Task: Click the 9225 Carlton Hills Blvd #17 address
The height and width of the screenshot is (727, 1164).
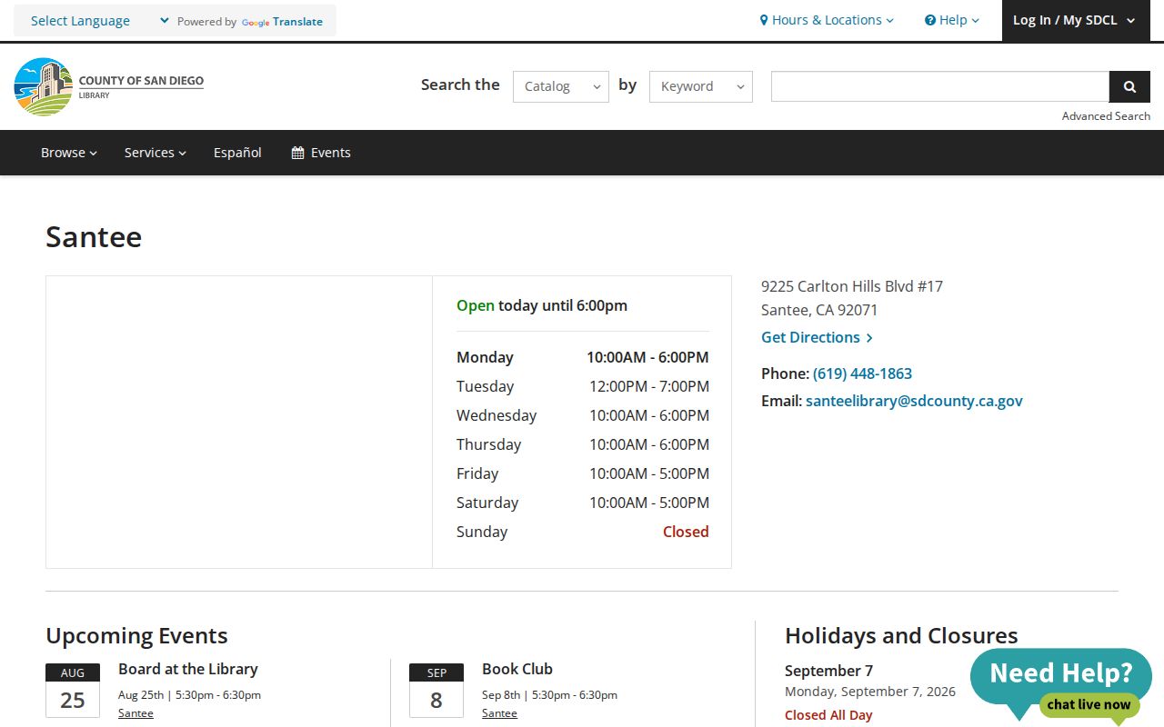Action: coord(852,286)
